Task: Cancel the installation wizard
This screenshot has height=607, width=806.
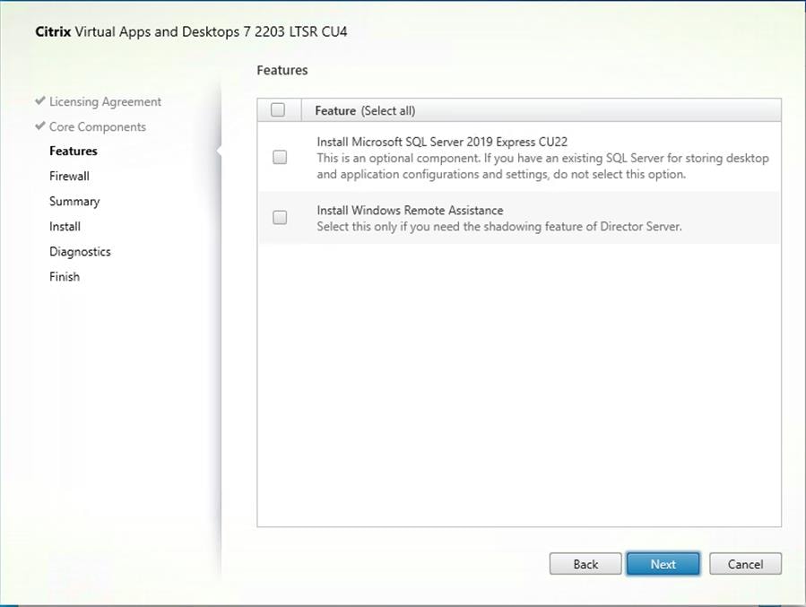Action: tap(745, 563)
